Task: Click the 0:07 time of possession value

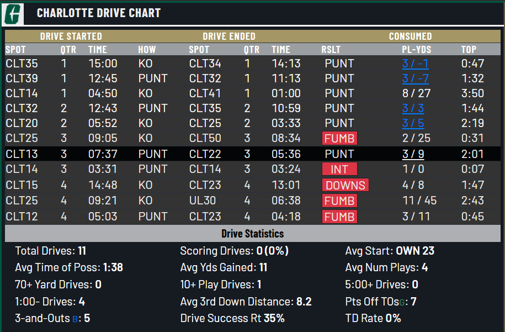Action: 472,169
